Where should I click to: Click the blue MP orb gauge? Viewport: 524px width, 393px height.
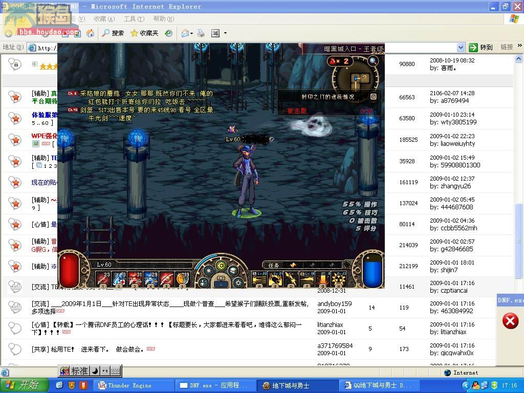[373, 271]
